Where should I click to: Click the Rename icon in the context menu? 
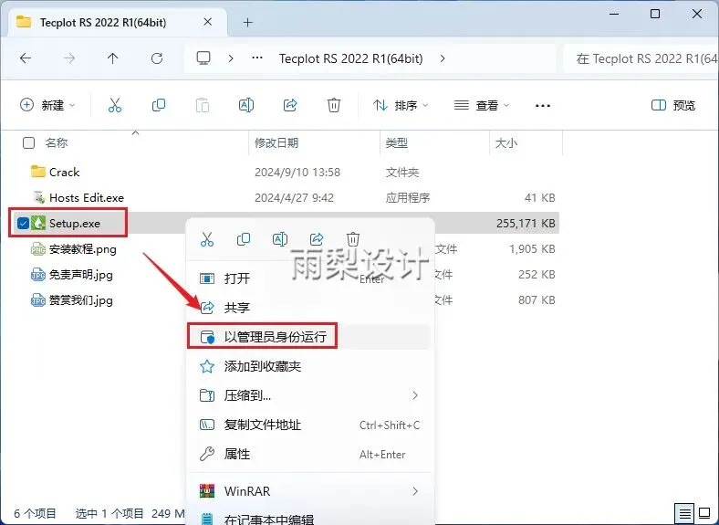pyautogui.click(x=280, y=239)
